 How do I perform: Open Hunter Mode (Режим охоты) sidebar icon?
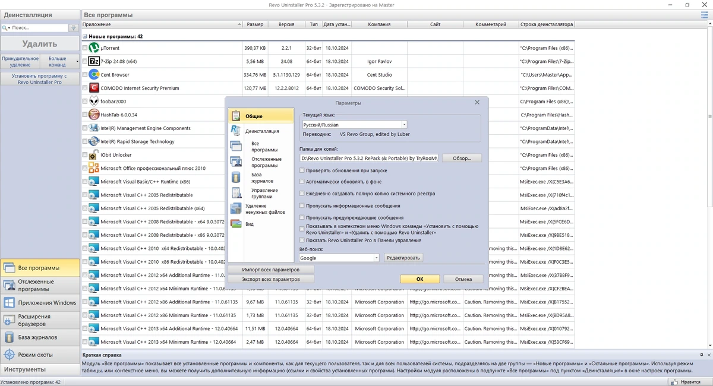(9, 355)
